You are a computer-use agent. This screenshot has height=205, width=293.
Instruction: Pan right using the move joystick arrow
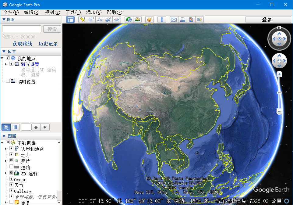coord(284,61)
